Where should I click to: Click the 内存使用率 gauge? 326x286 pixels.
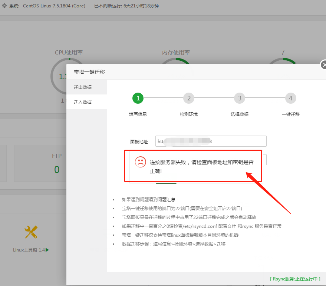pos(176,61)
